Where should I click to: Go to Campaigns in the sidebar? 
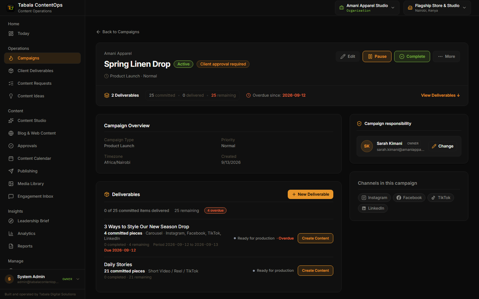[x=42, y=58]
